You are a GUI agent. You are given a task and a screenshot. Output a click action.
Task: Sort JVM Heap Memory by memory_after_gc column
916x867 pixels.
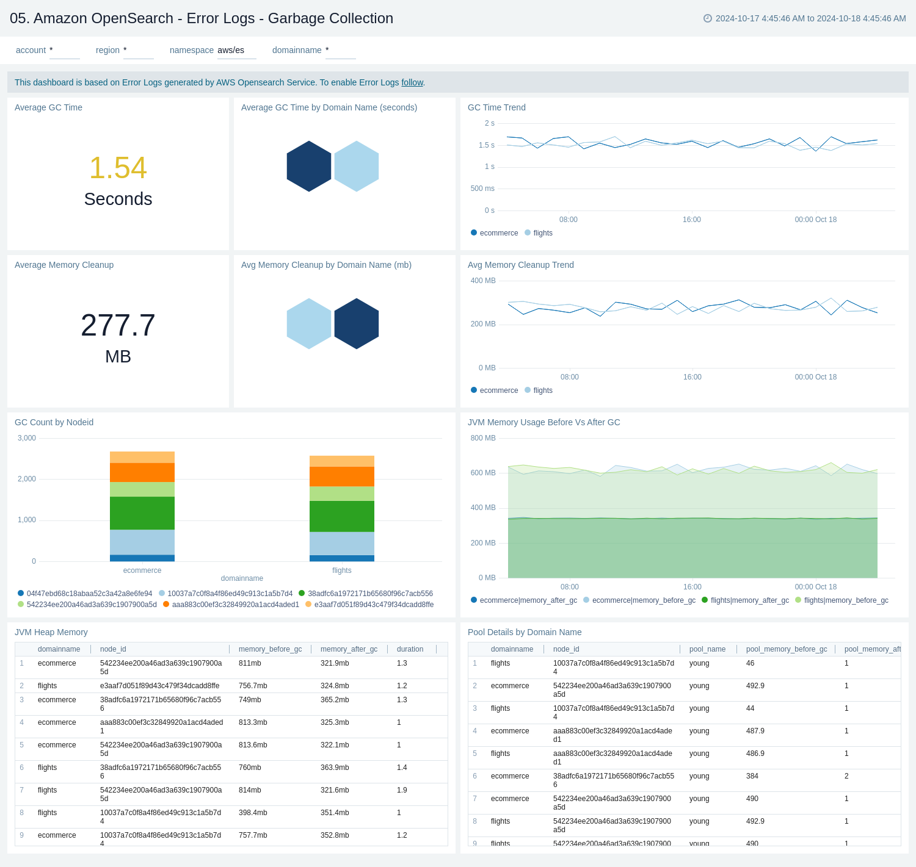(349, 649)
